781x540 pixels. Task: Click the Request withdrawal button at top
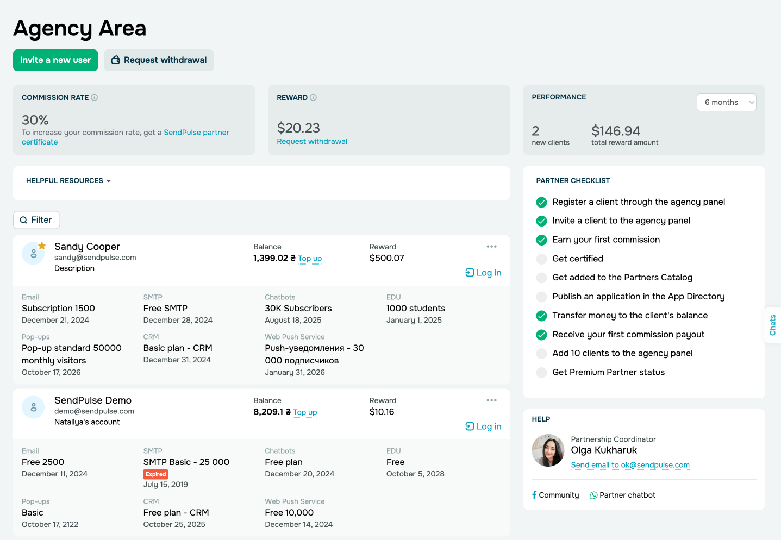tap(159, 60)
